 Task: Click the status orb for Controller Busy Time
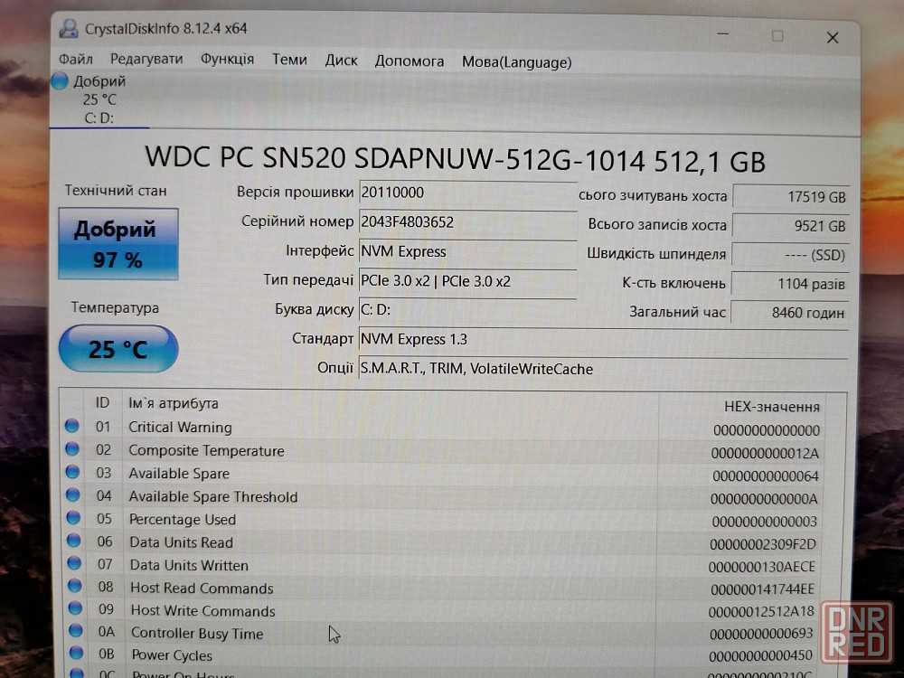coord(76,631)
